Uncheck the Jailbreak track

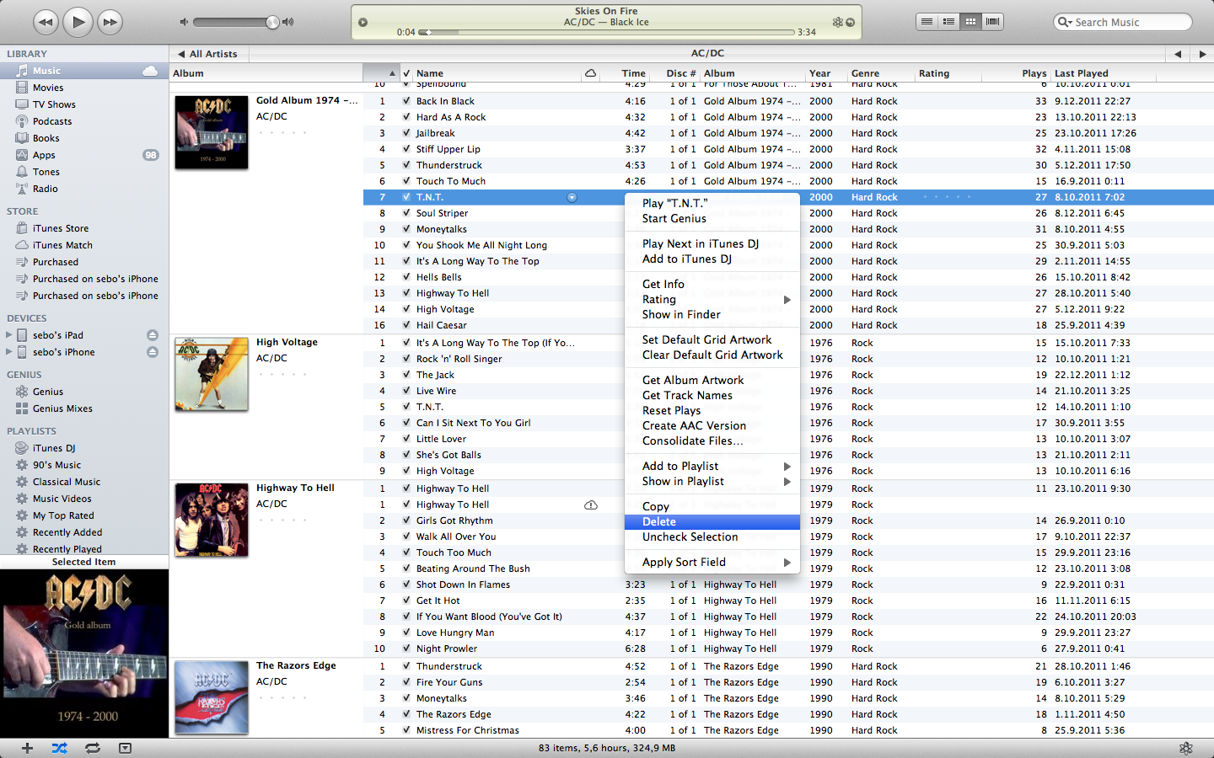pos(406,133)
